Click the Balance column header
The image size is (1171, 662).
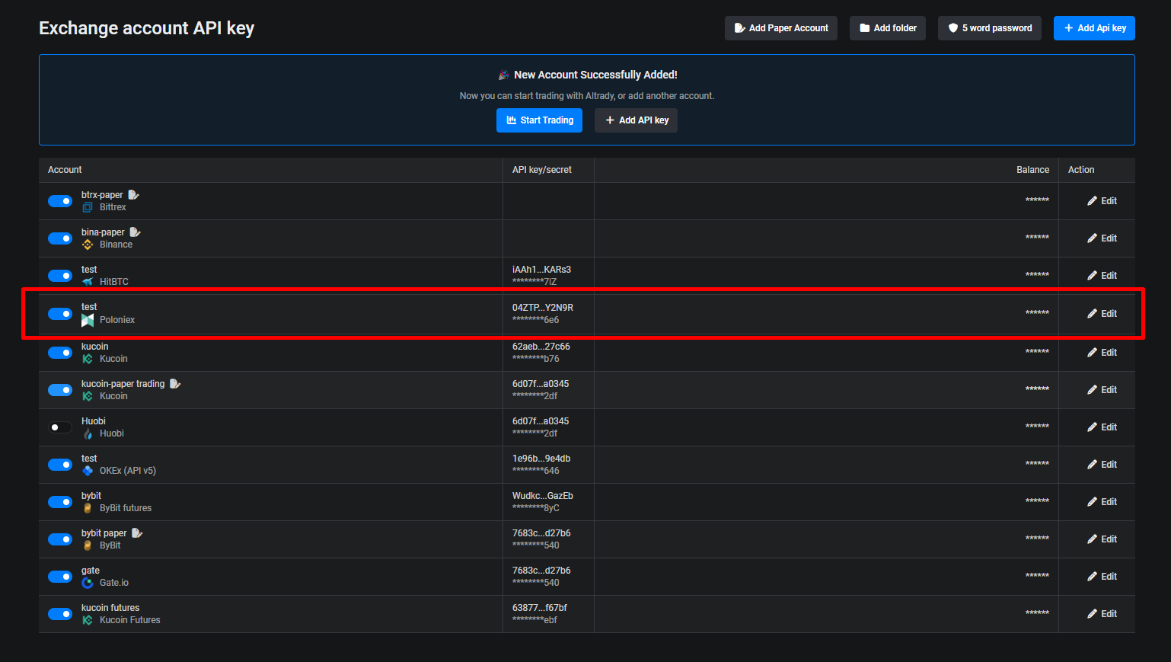(1032, 170)
